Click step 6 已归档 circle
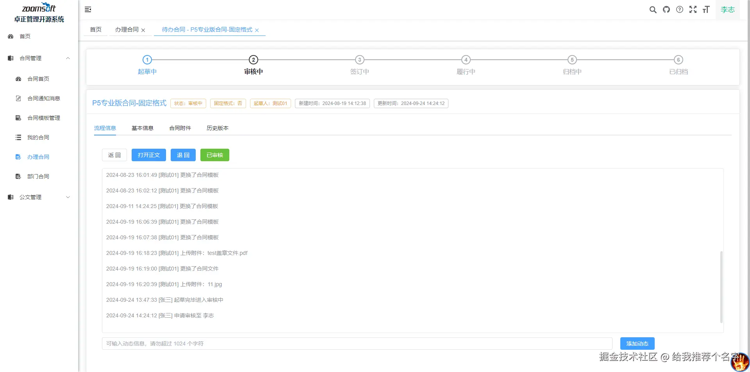 (679, 60)
